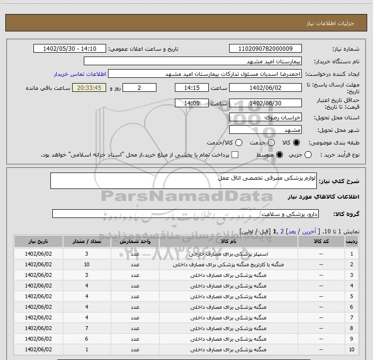Viewport: 373px width, 360px height.
Task: Select the خدمت radio button
Action: coord(271,143)
